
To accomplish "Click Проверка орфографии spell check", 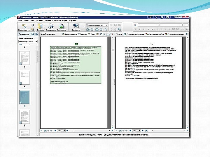I will pyautogui.click(x=134, y=34).
